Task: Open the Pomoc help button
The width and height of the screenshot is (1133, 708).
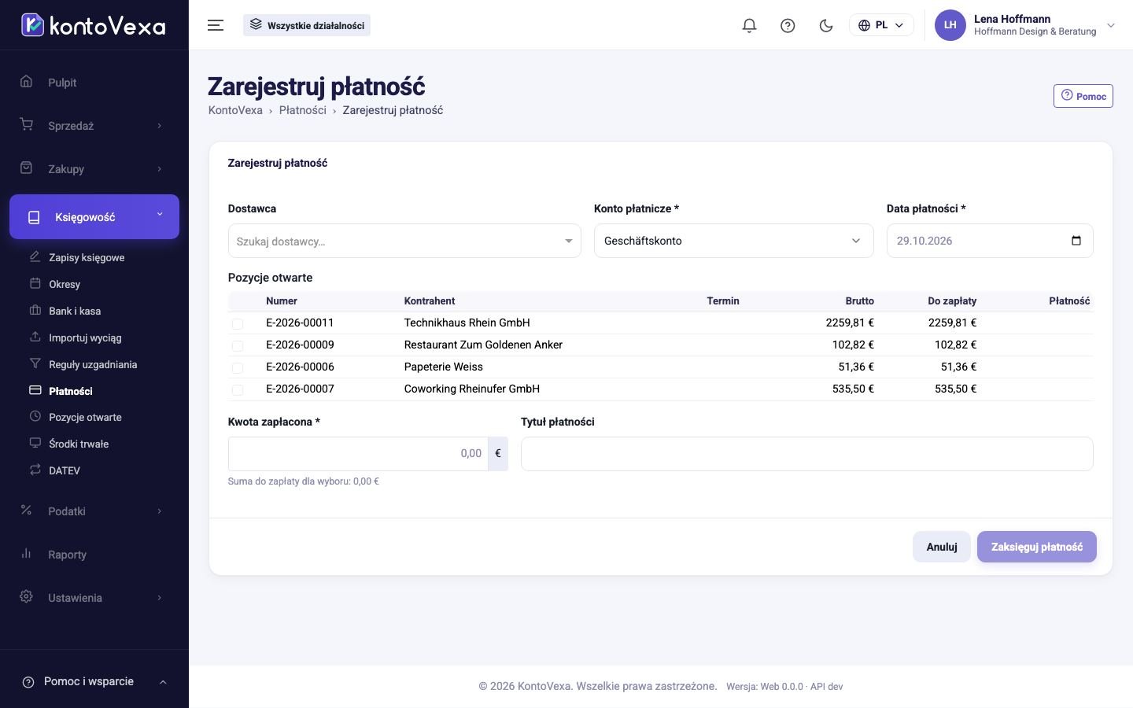Action: click(x=1083, y=96)
